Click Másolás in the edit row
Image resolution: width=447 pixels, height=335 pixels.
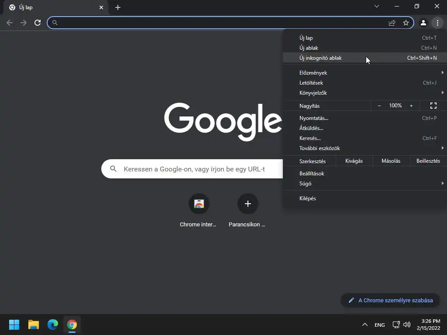pos(391,161)
